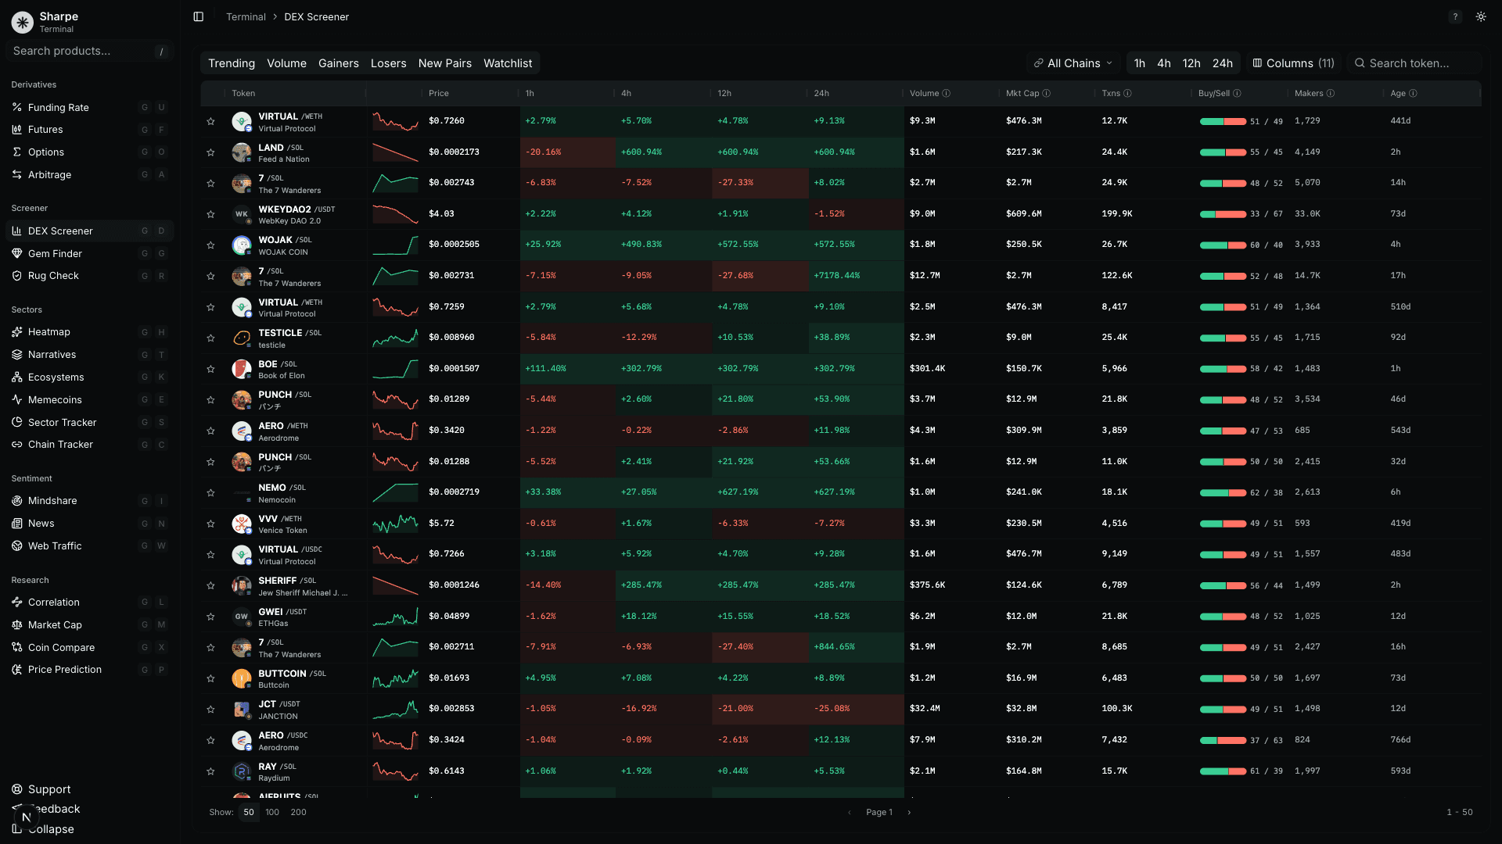This screenshot has height=844, width=1502.
Task: Open the Rug Check tool
Action: pyautogui.click(x=53, y=275)
